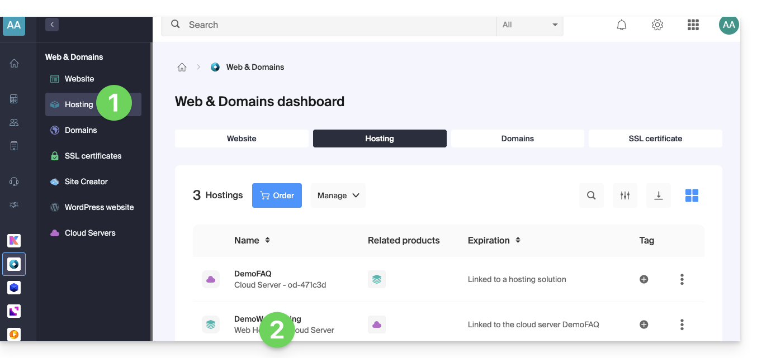Click the notifications bell icon
The image size is (757, 358).
tap(621, 25)
